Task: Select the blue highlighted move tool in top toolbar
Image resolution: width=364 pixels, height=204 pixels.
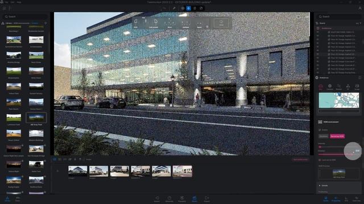Action: tap(188, 8)
